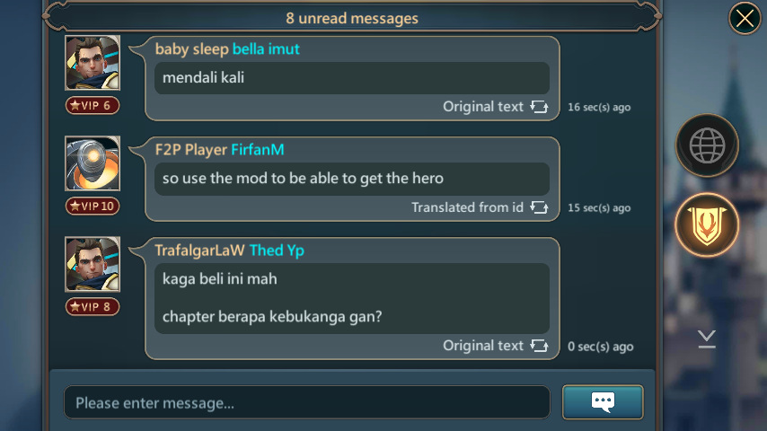
Task: Open FirfanM's robot avatar portrait
Action: pos(93,163)
